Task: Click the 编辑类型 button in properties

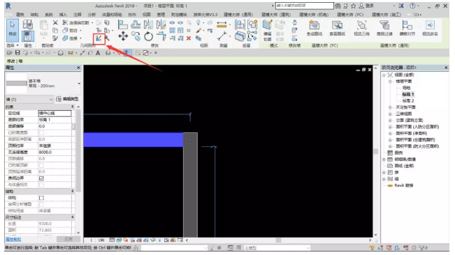Action: click(67, 99)
